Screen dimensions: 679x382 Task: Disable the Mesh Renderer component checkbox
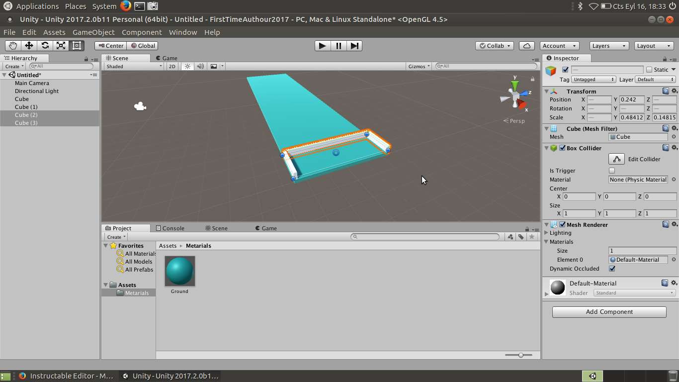562,224
